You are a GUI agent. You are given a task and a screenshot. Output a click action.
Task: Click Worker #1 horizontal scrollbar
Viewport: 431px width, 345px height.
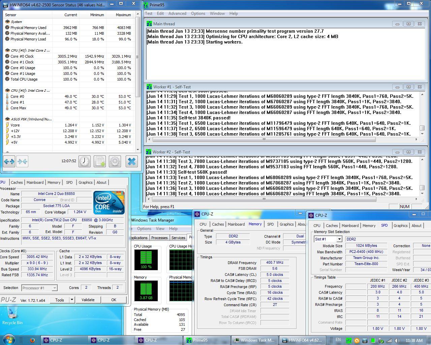tap(264, 139)
